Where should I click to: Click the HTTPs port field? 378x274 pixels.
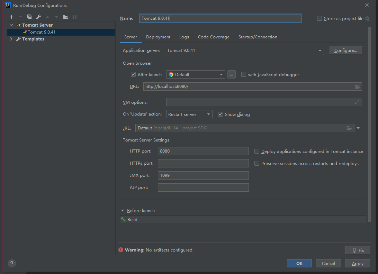pyautogui.click(x=203, y=163)
